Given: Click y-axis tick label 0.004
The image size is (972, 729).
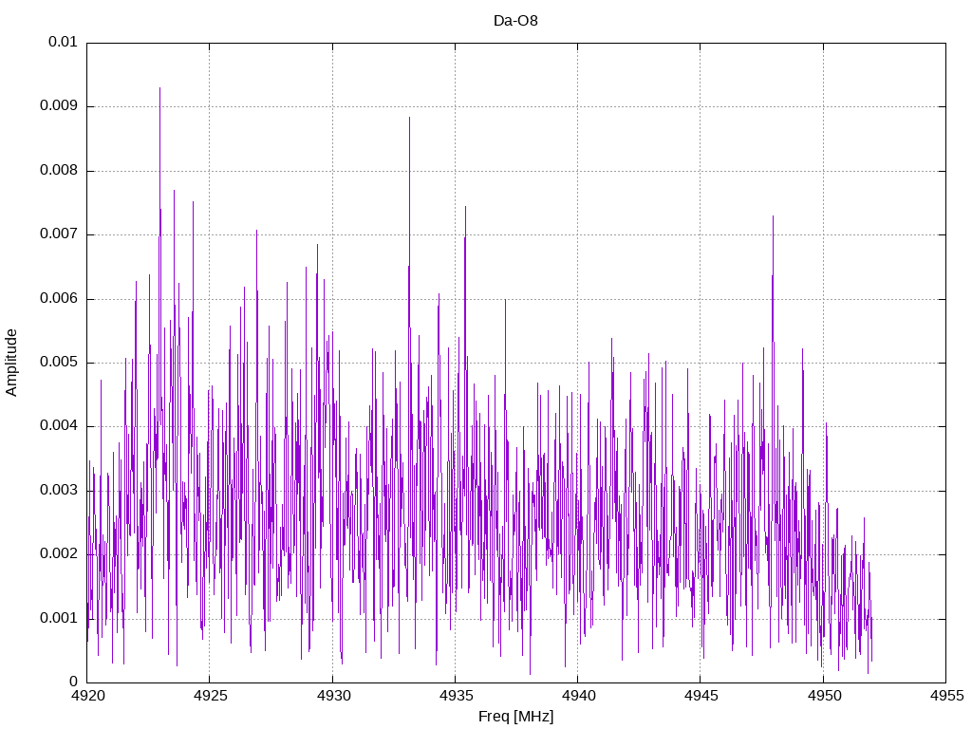Looking at the screenshot, I should (59, 426).
